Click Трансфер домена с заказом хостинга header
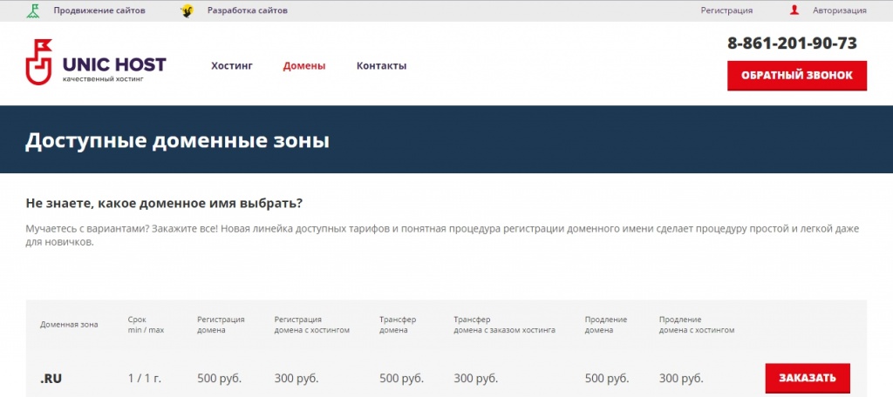Screen dimensions: 893x397 pyautogui.click(x=504, y=325)
